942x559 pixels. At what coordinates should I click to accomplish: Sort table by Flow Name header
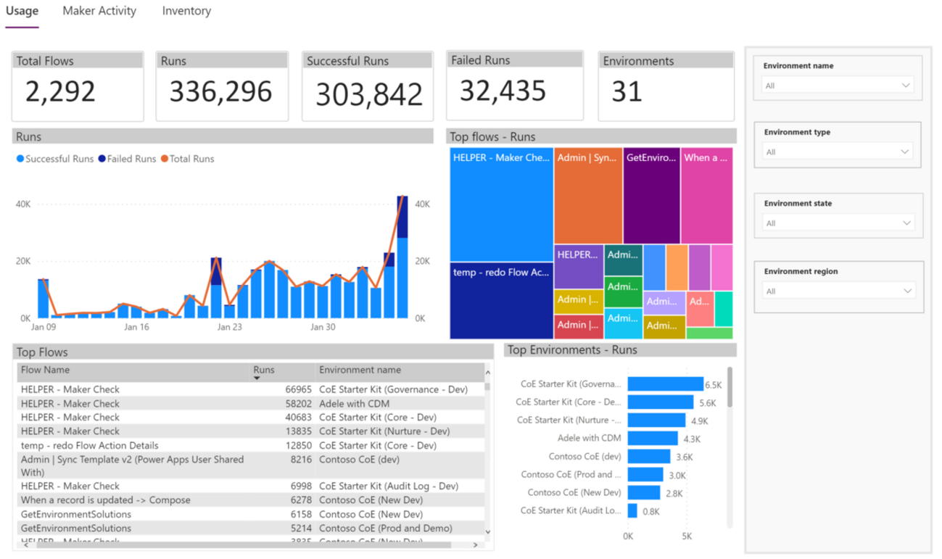tap(45, 370)
